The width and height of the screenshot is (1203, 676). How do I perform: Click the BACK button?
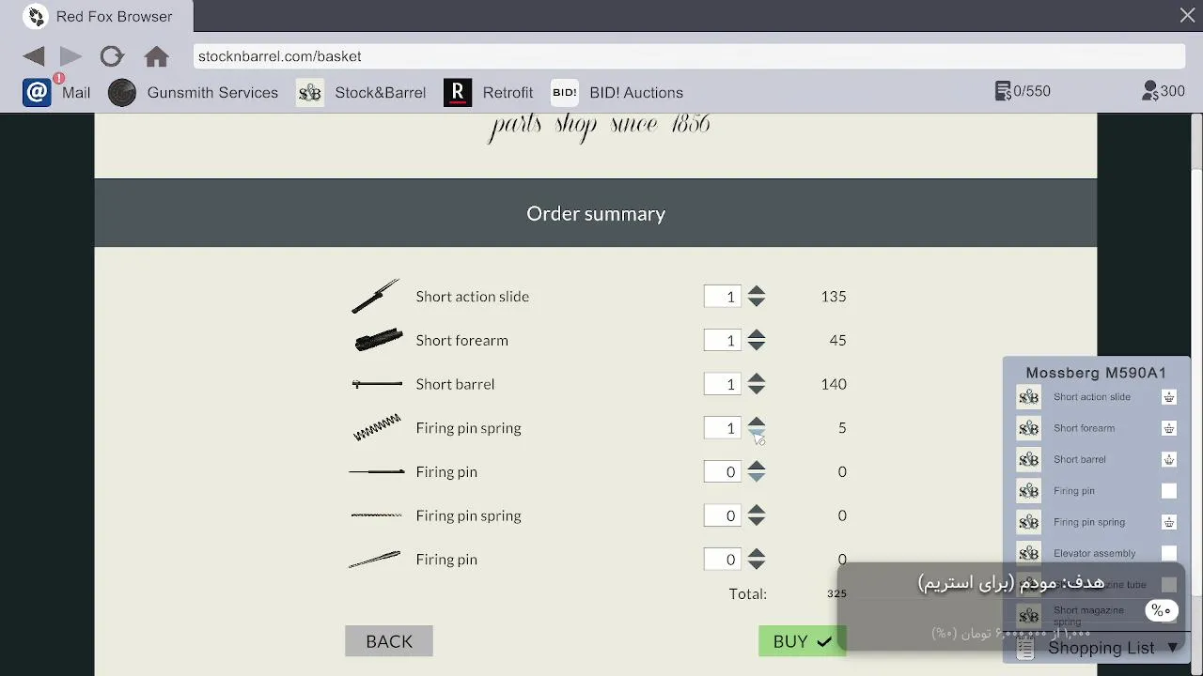point(389,641)
